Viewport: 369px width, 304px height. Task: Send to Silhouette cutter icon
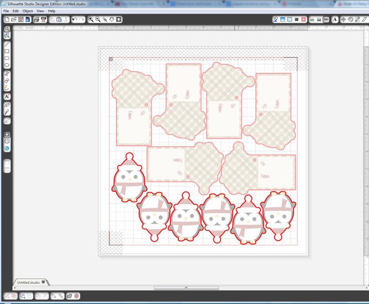(43, 19)
